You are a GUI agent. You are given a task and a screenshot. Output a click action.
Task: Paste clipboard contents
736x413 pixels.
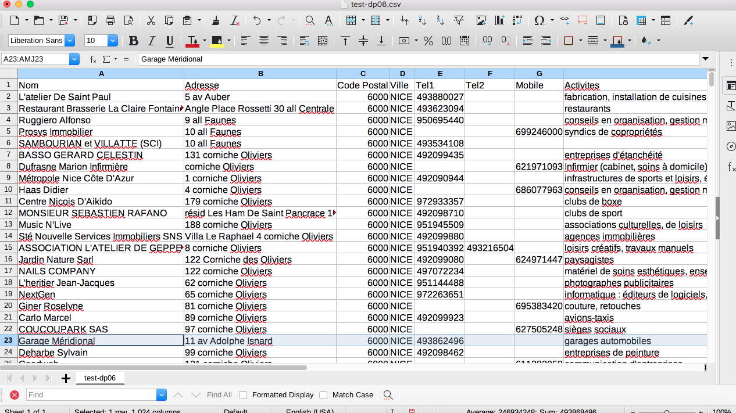(x=187, y=21)
